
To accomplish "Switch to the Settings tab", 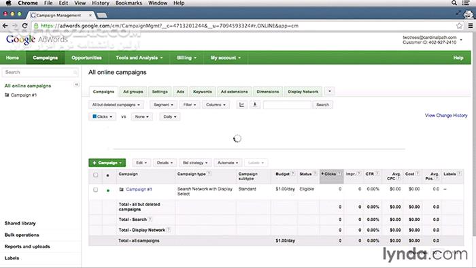I will coord(160,92).
